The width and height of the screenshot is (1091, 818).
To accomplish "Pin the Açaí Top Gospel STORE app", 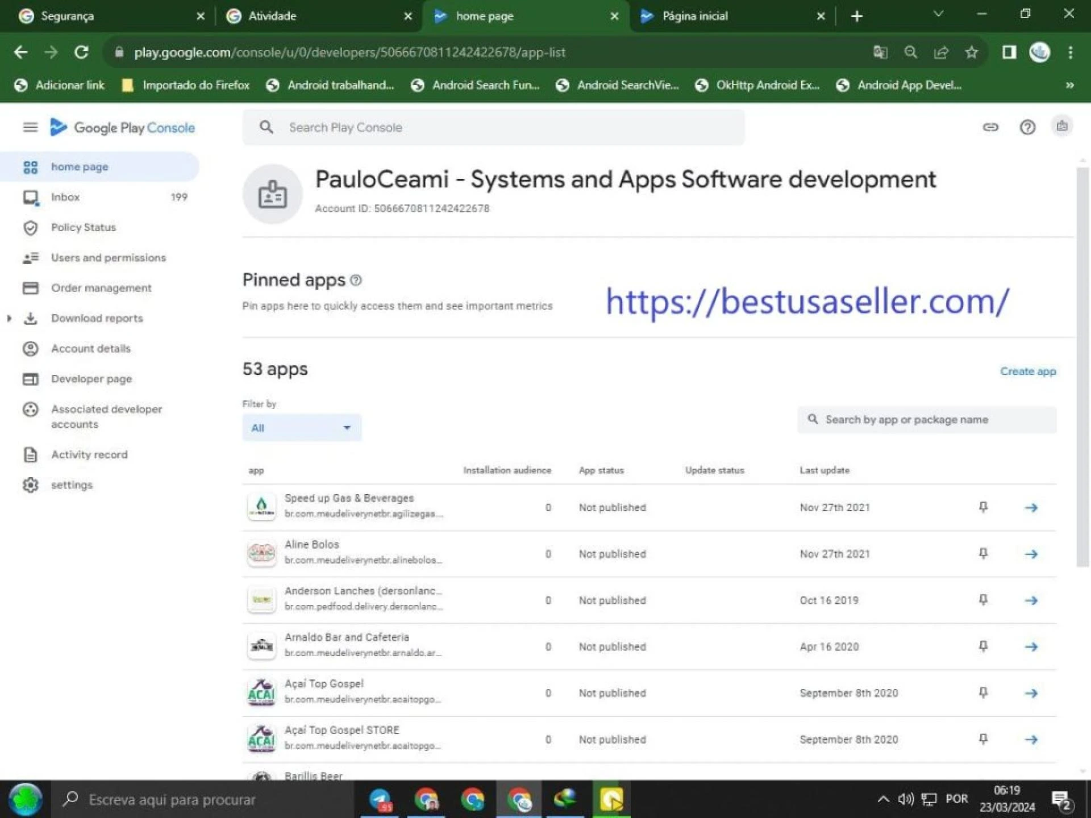I will coord(983,739).
